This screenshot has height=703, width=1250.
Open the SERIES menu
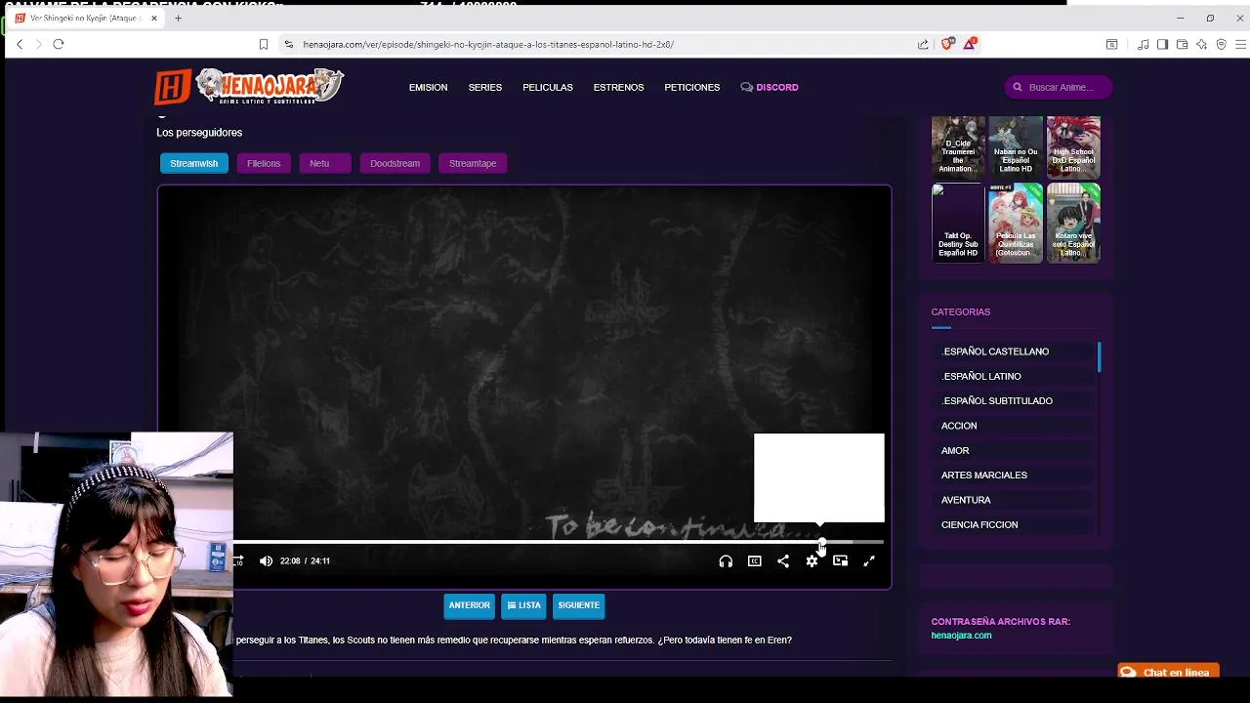484,87
